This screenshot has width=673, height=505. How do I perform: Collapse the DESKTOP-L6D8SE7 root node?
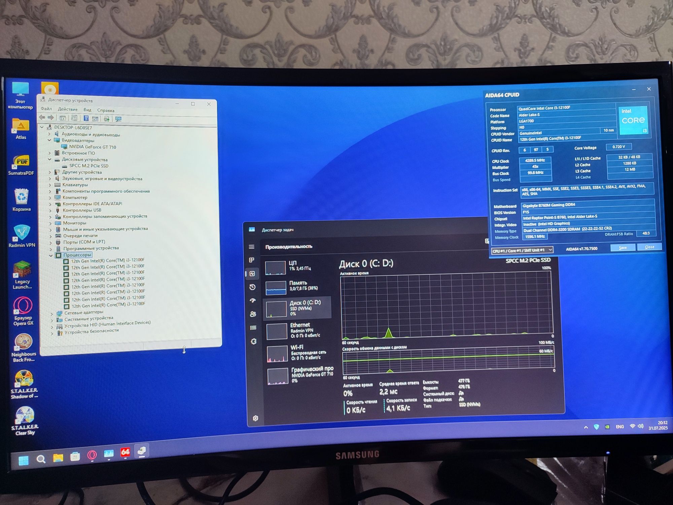(42, 127)
